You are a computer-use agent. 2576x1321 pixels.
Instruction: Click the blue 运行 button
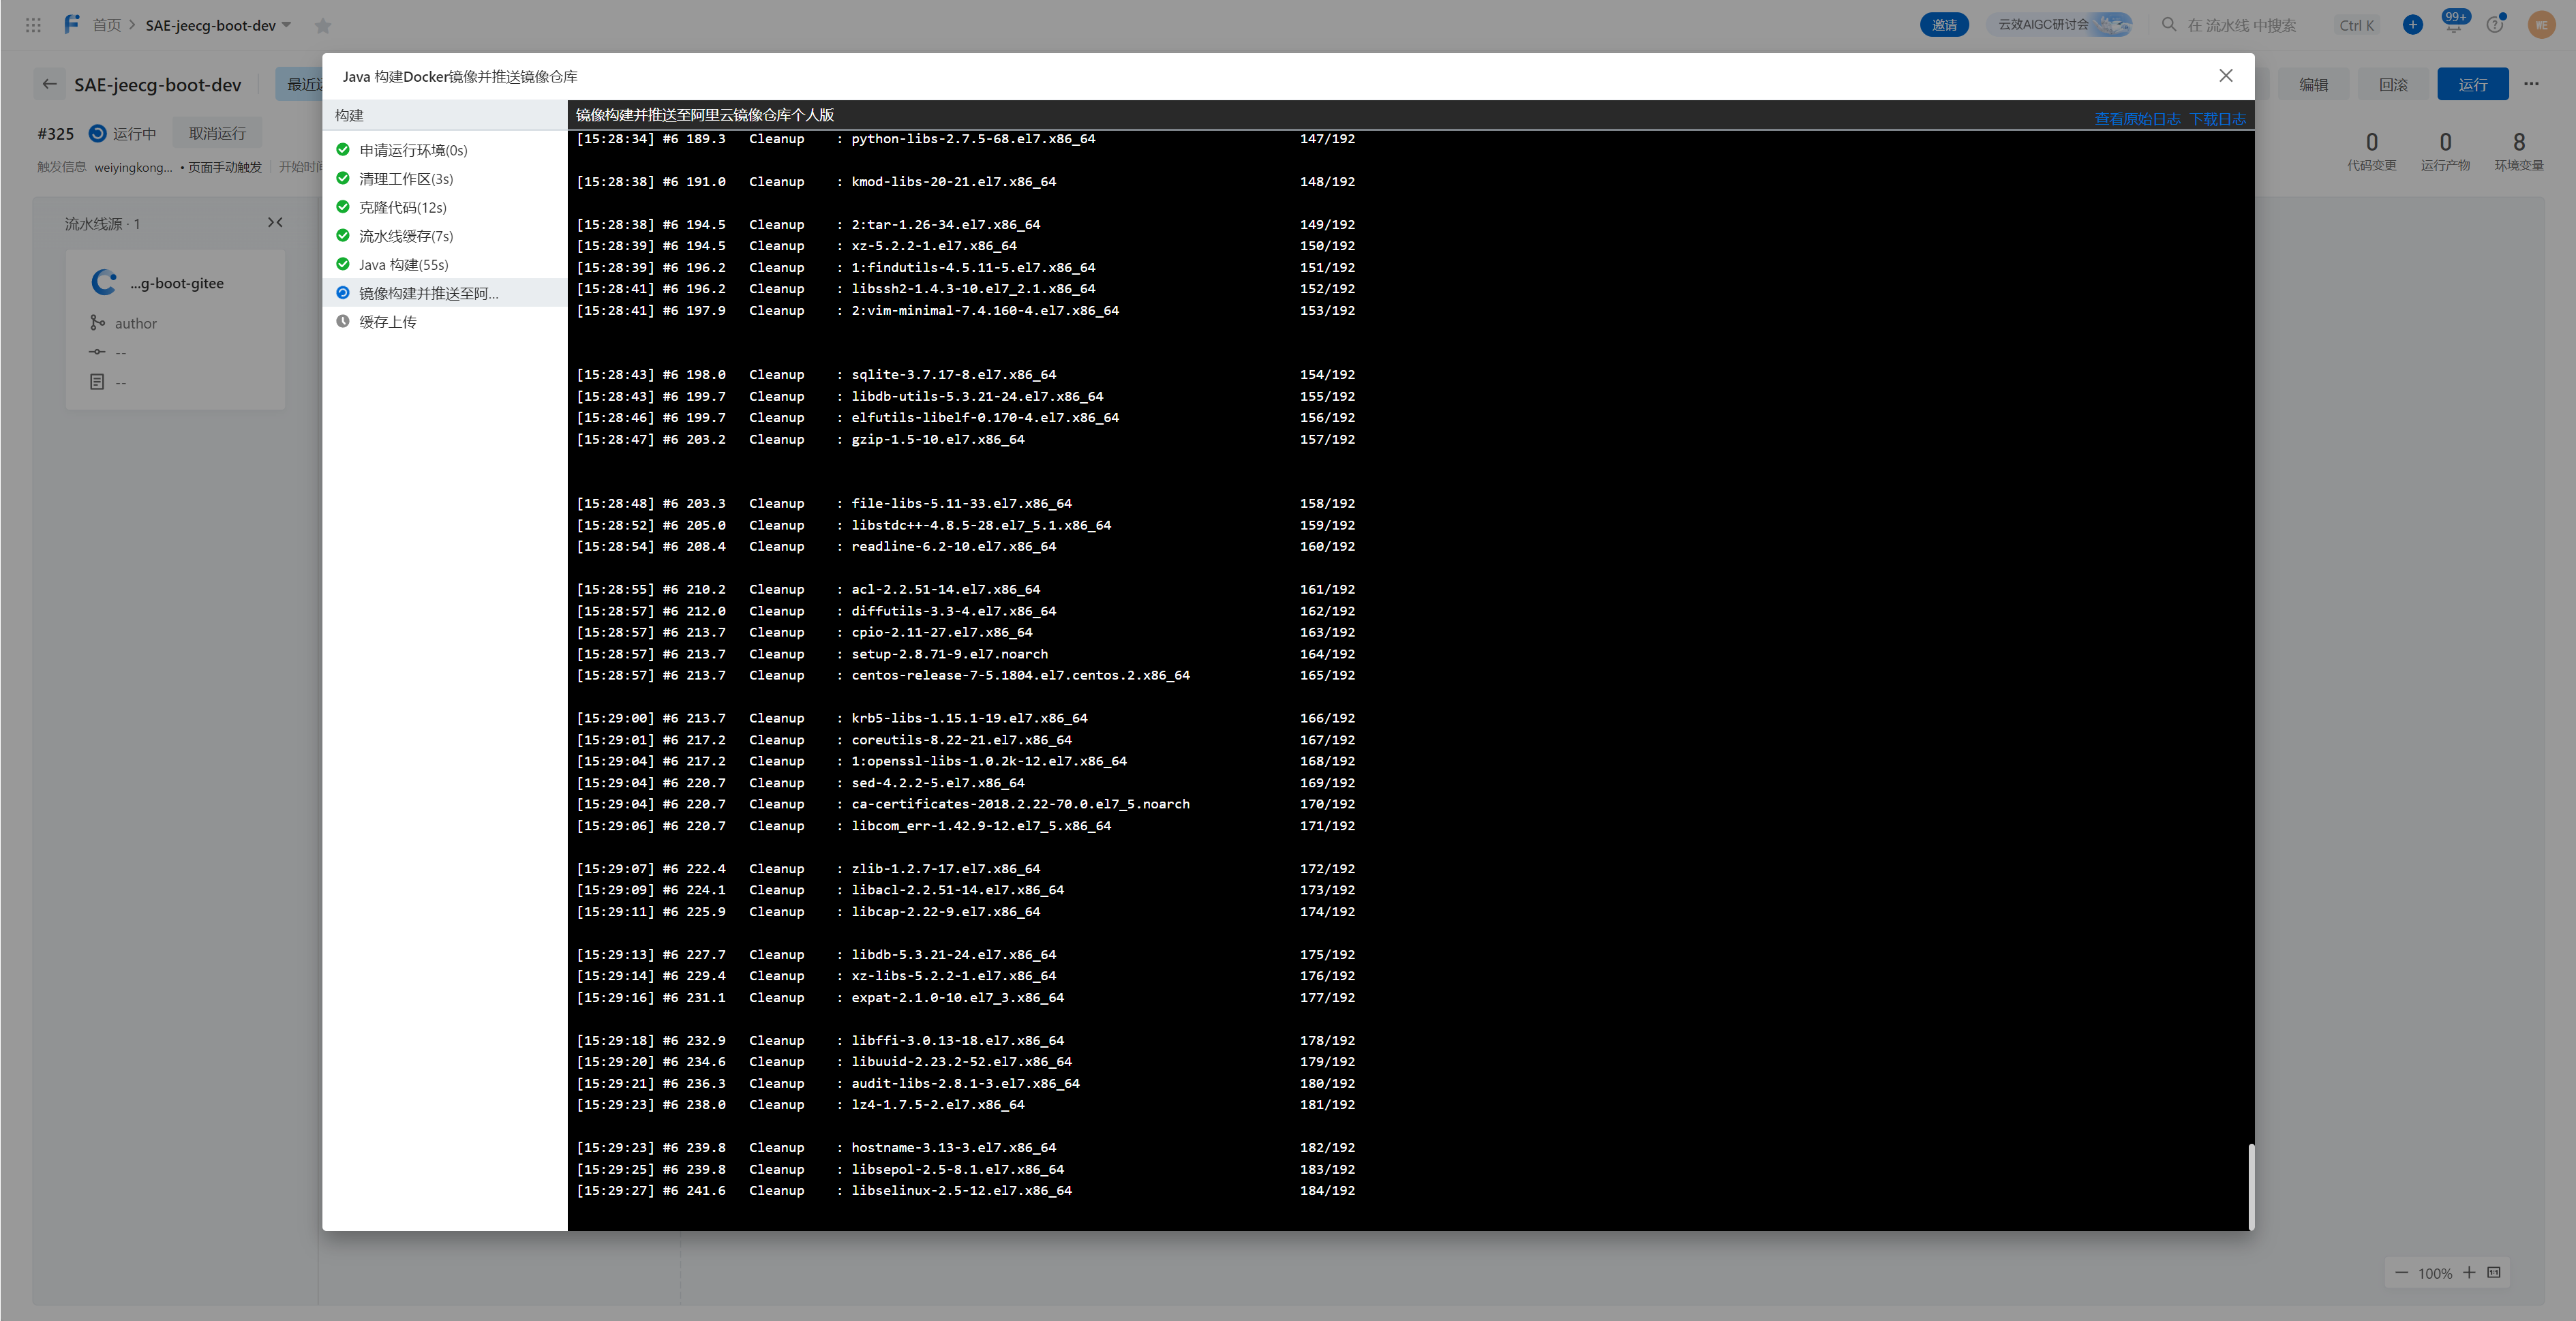[x=2472, y=84]
